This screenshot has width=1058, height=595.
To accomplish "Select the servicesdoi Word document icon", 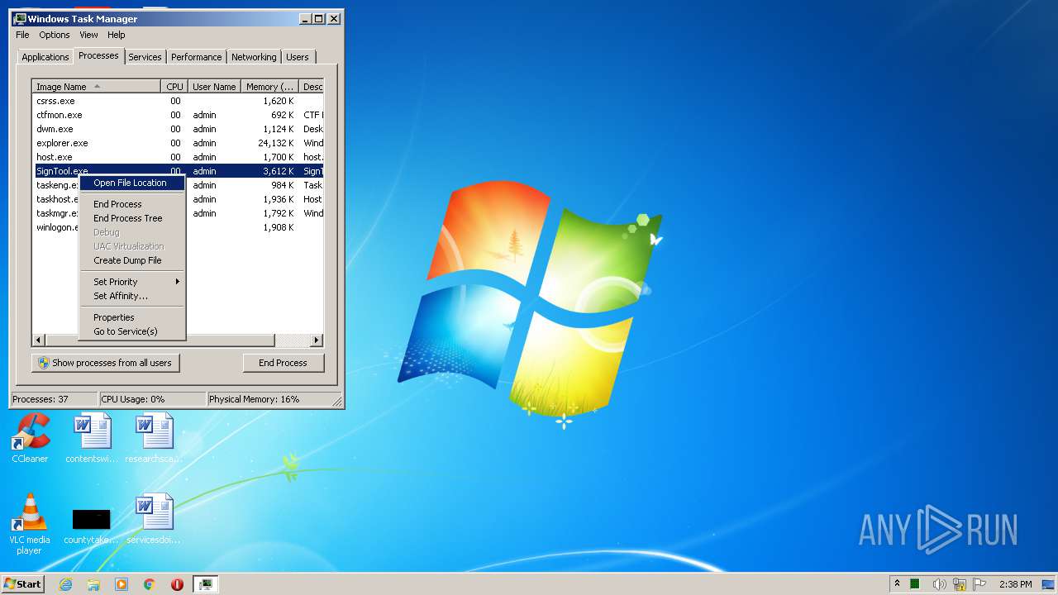I will pyautogui.click(x=155, y=519).
